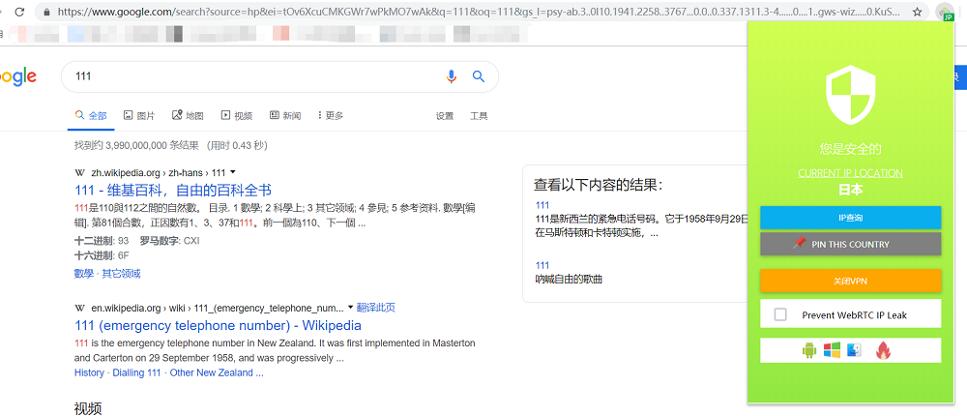Click the 视频 section heading
The width and height of the screenshot is (967, 416).
[88, 408]
